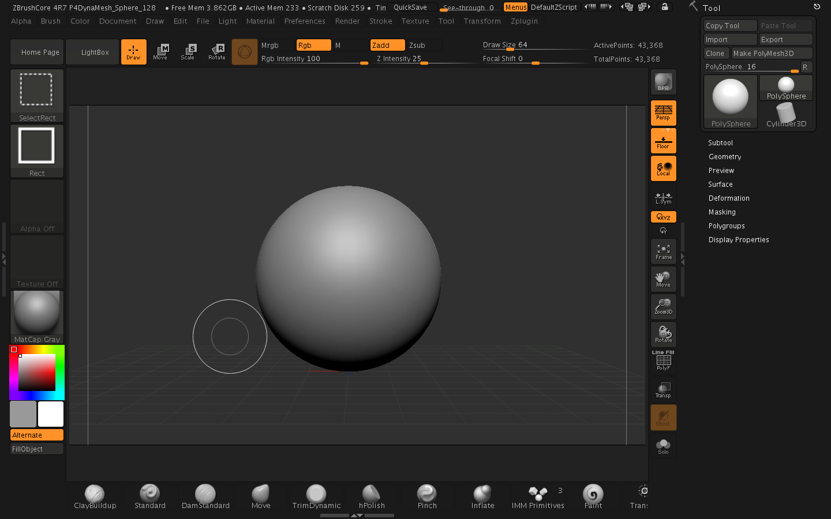Viewport: 831px width, 519px height.
Task: Open the Masking subpalette
Action: [x=722, y=212]
